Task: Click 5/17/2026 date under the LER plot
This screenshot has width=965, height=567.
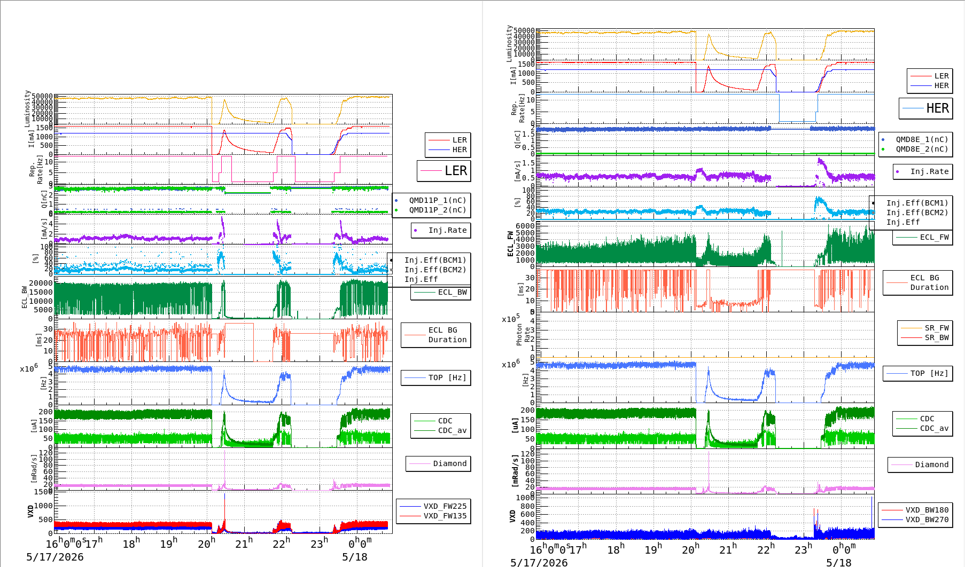Action: pyautogui.click(x=55, y=557)
